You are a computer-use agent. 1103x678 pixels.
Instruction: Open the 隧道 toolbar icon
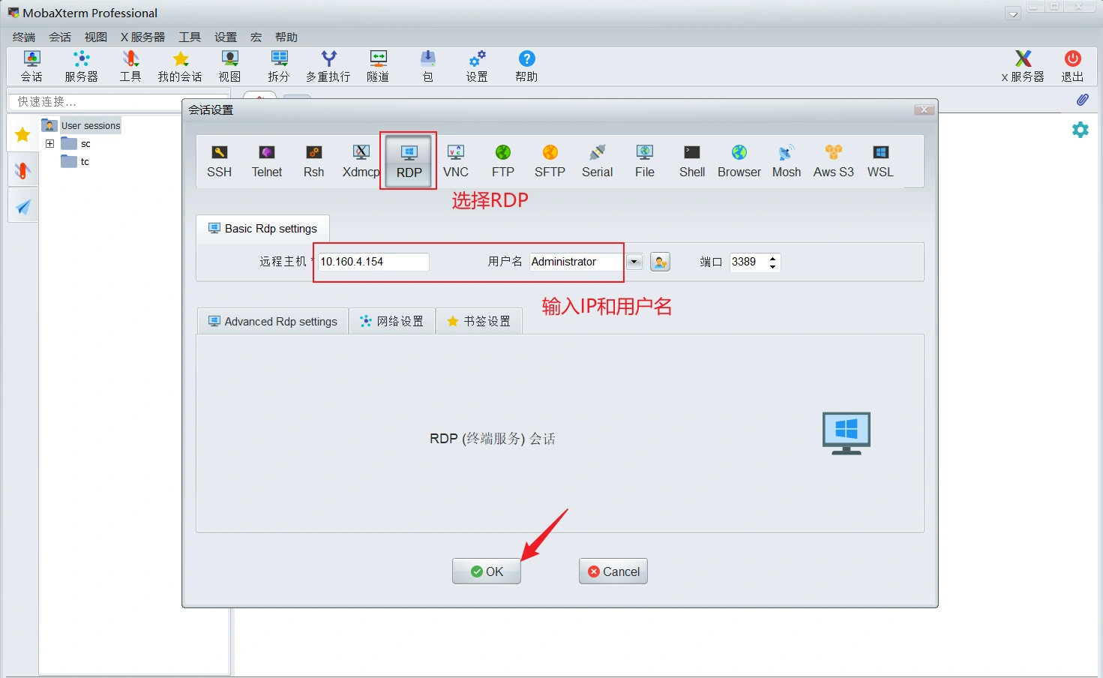pyautogui.click(x=378, y=66)
